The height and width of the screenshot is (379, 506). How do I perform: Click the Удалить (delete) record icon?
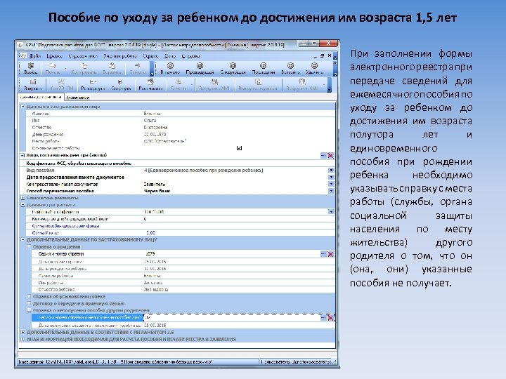[314, 68]
